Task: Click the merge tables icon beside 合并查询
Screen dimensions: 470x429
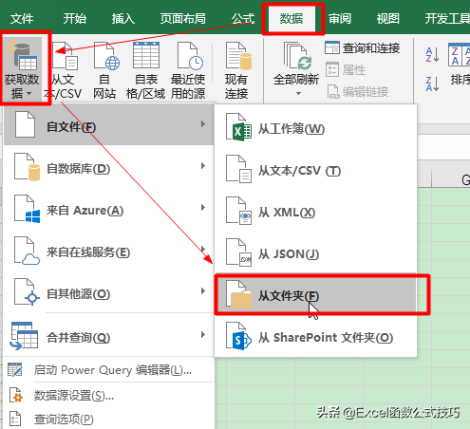Action: (x=24, y=336)
